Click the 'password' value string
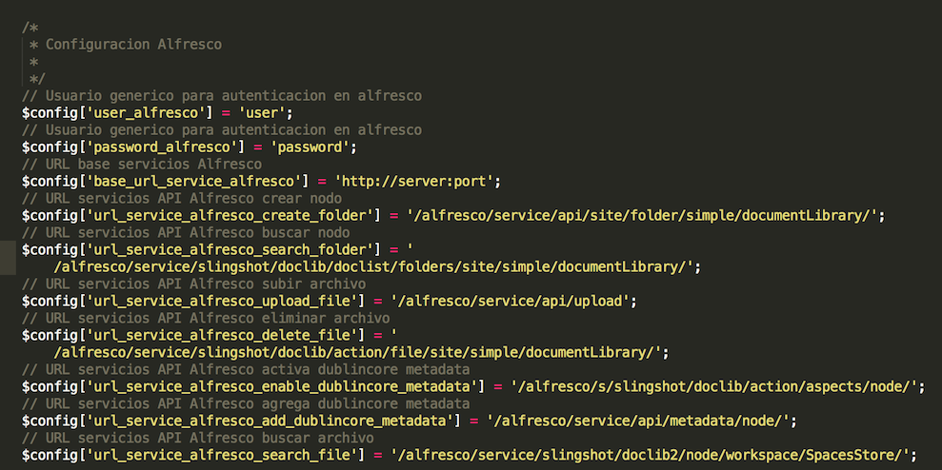This screenshot has width=942, height=470. point(309,147)
